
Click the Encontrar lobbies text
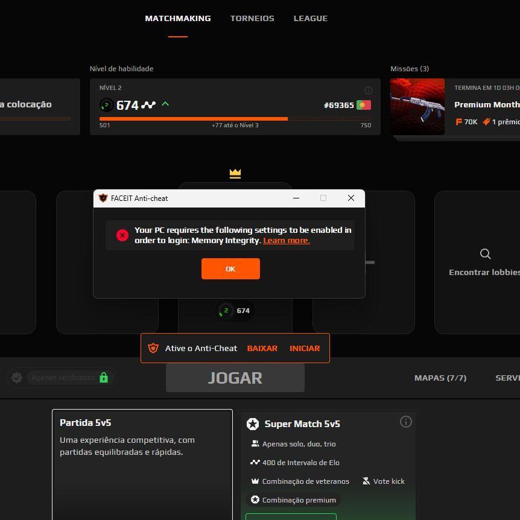[x=484, y=272]
